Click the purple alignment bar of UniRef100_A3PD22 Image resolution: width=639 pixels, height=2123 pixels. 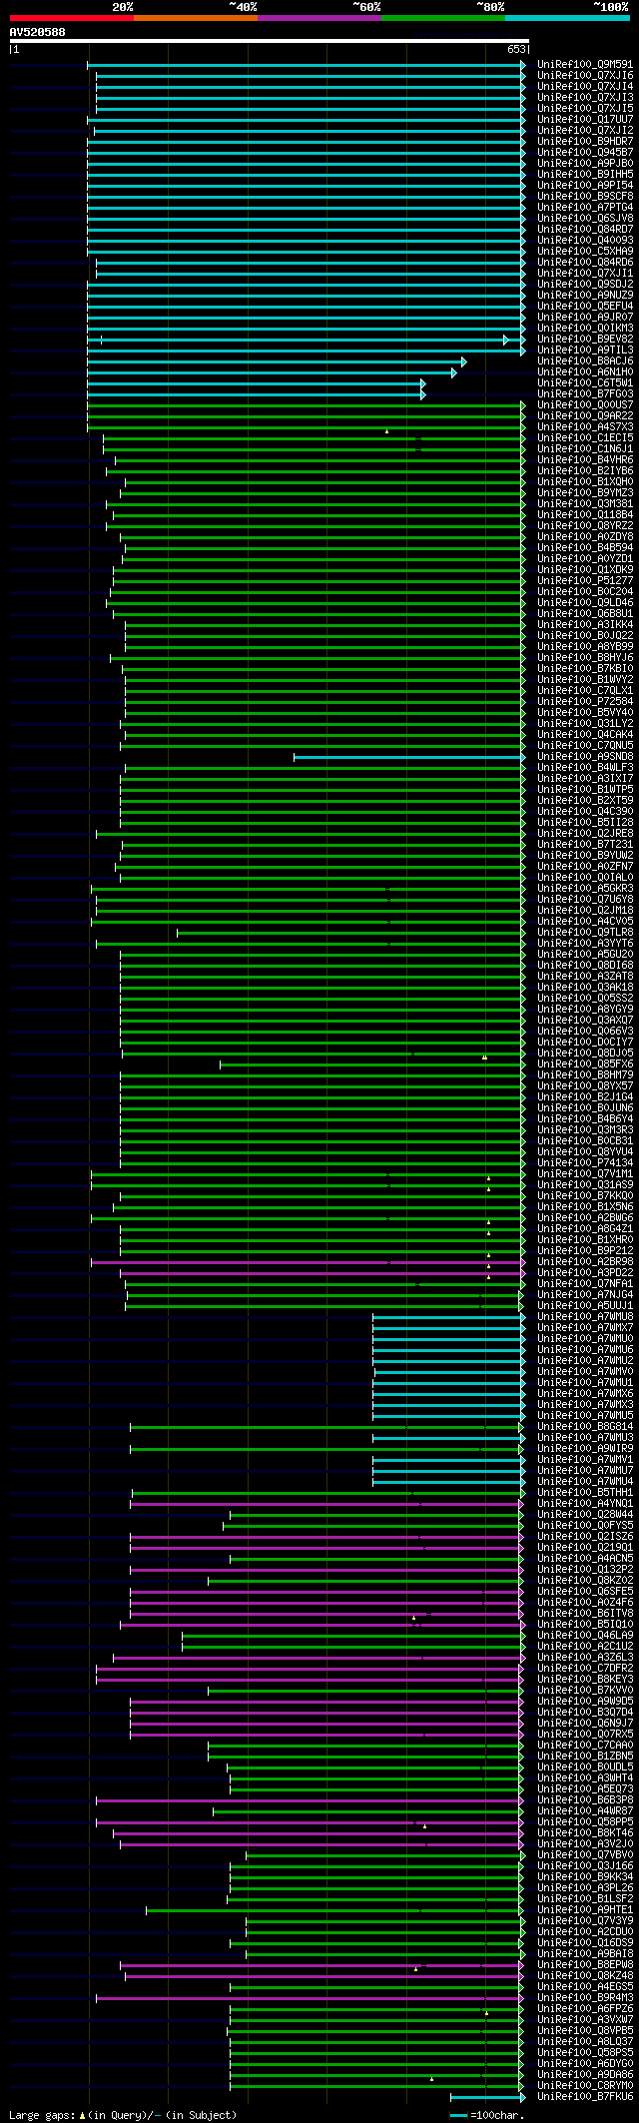(322, 1273)
